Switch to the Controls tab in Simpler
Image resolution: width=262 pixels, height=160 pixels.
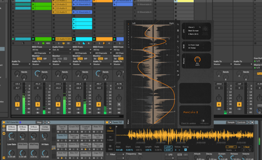(x=241, y=122)
